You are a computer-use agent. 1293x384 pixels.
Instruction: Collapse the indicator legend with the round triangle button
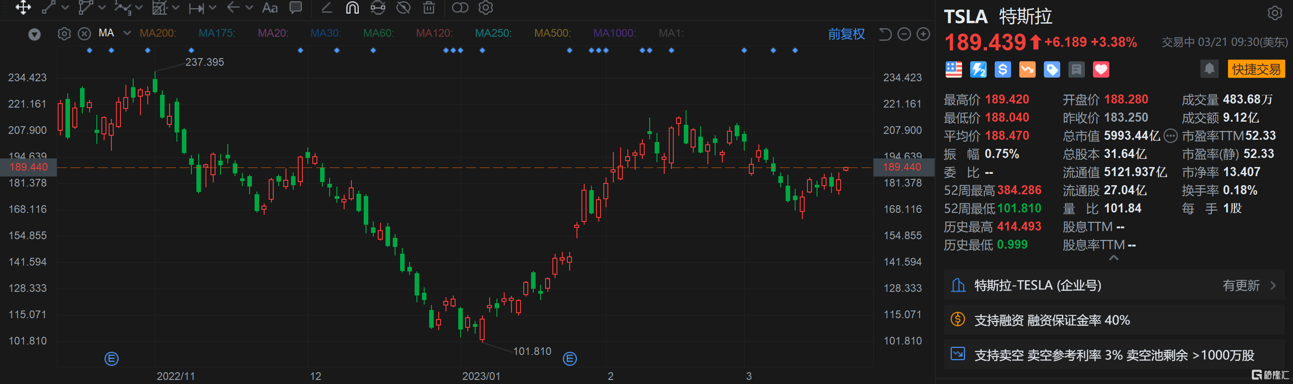(x=35, y=34)
